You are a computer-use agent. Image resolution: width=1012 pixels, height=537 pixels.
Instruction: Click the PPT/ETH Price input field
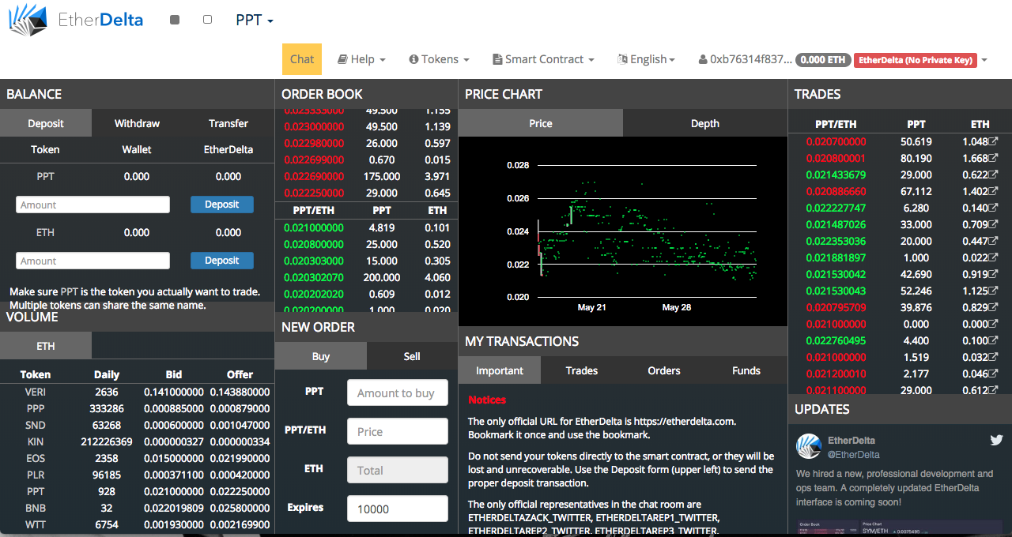coord(398,431)
